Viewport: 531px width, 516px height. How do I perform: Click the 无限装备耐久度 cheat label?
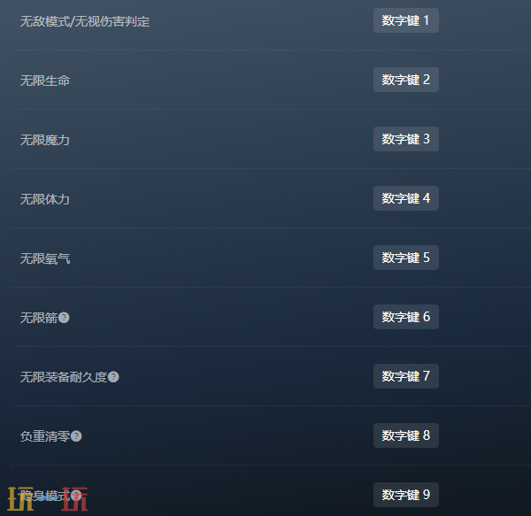click(64, 377)
